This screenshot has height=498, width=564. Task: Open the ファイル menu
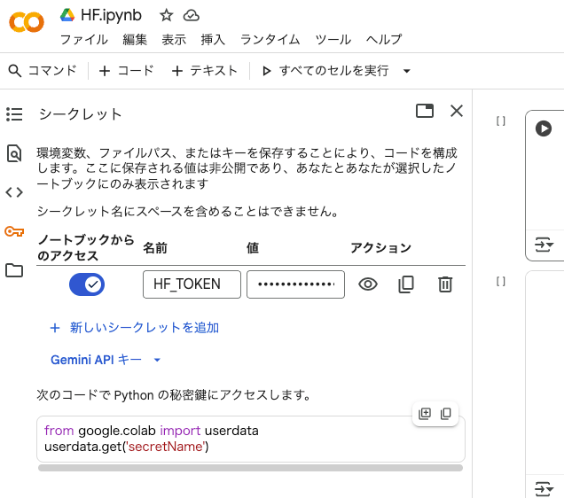tap(84, 40)
